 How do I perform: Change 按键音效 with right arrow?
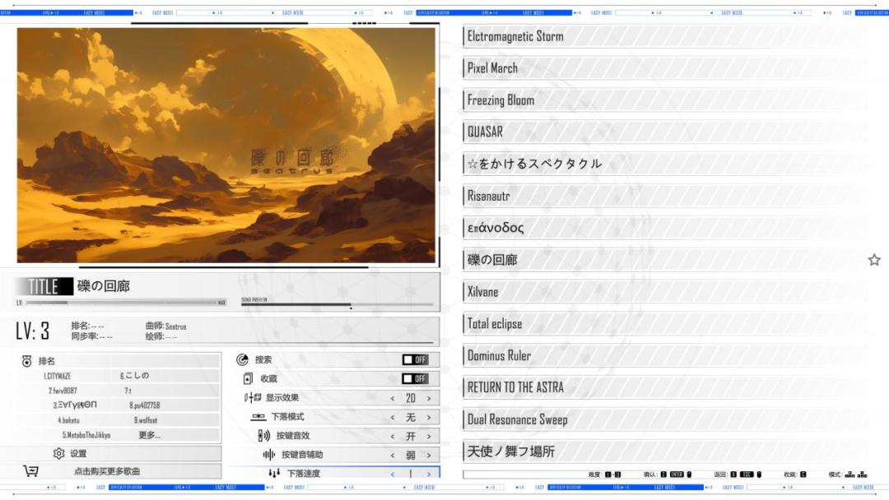[x=429, y=436]
